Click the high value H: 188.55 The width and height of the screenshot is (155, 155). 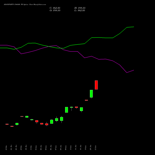click(80, 8)
